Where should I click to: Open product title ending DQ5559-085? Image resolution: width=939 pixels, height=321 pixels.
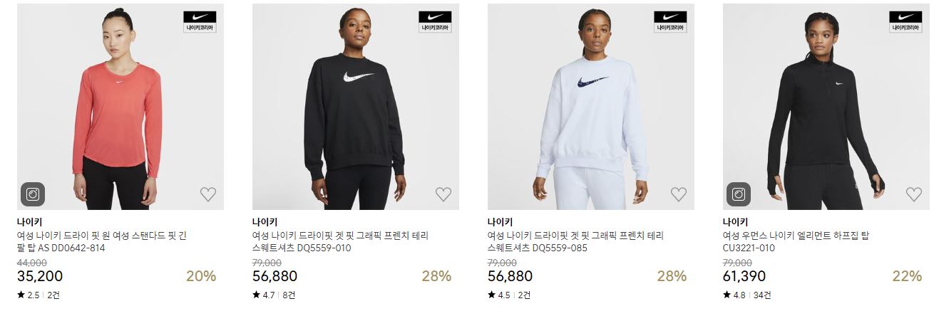click(x=575, y=242)
